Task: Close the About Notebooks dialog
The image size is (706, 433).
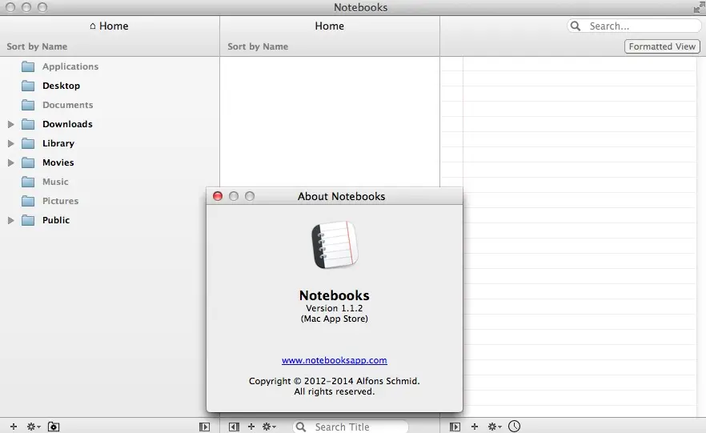Action: point(218,196)
